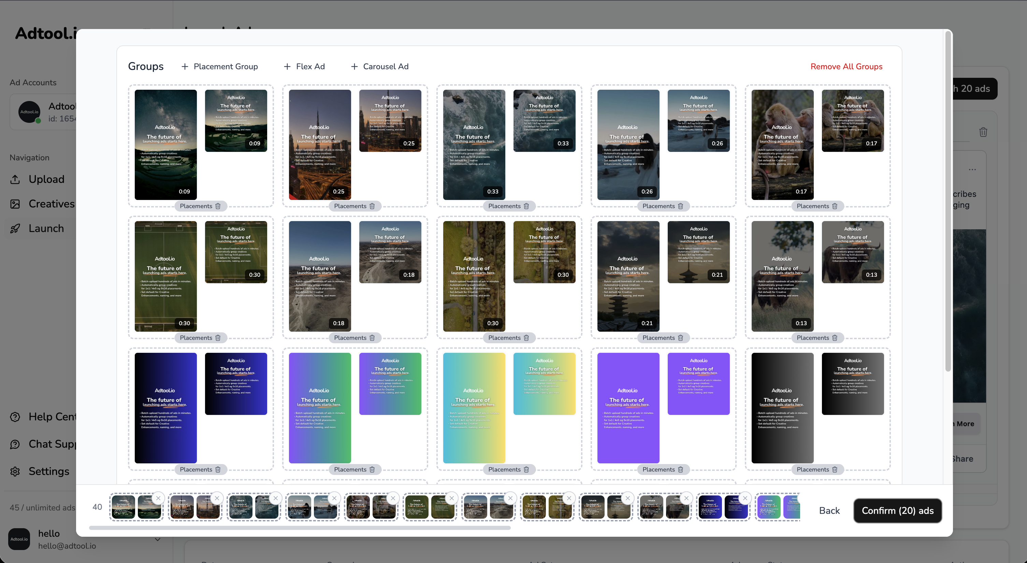This screenshot has height=563, width=1027.
Task: Click the plus icon beside Flex Ad
Action: click(287, 67)
